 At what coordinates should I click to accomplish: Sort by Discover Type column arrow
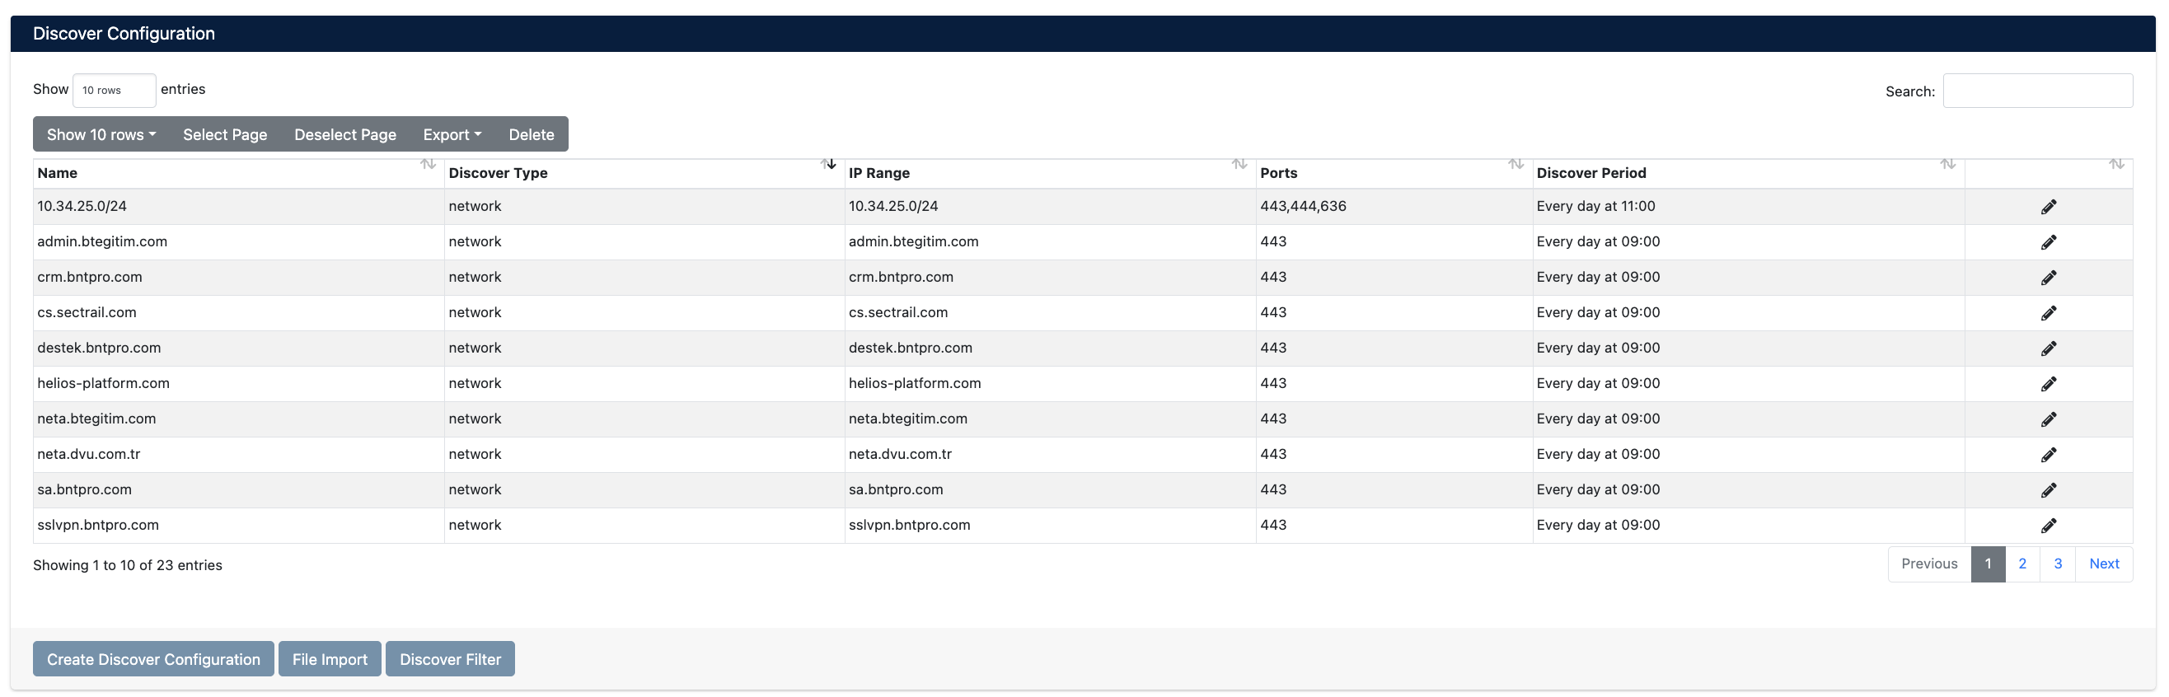pos(828,164)
